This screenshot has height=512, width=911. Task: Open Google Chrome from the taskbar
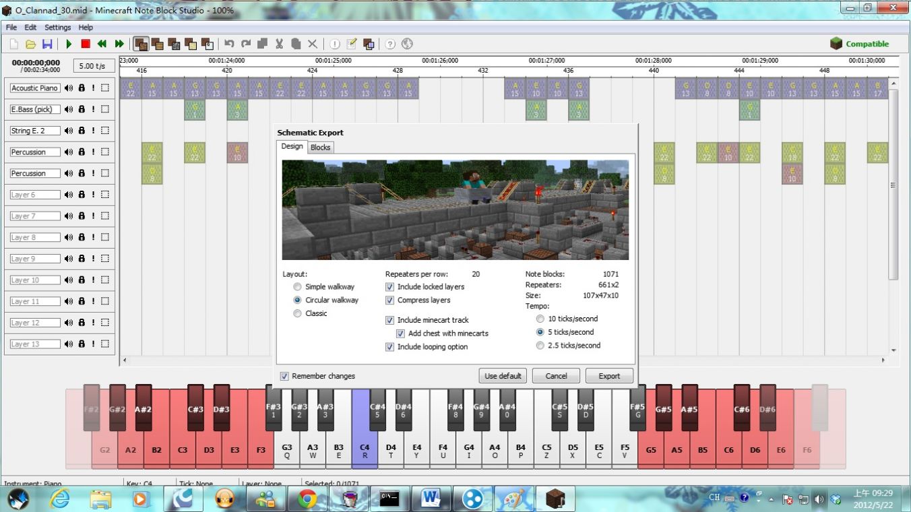(x=307, y=499)
